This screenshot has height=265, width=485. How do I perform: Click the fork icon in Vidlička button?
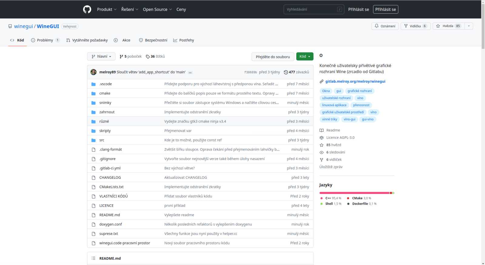pos(406,26)
